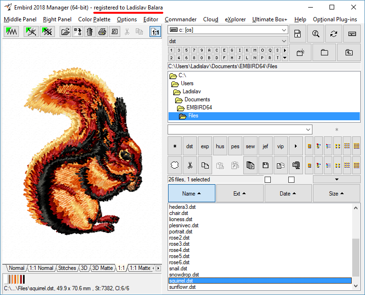The image size is (365, 295).
Task: Click the file list scroll up arrow
Action: [356, 208]
